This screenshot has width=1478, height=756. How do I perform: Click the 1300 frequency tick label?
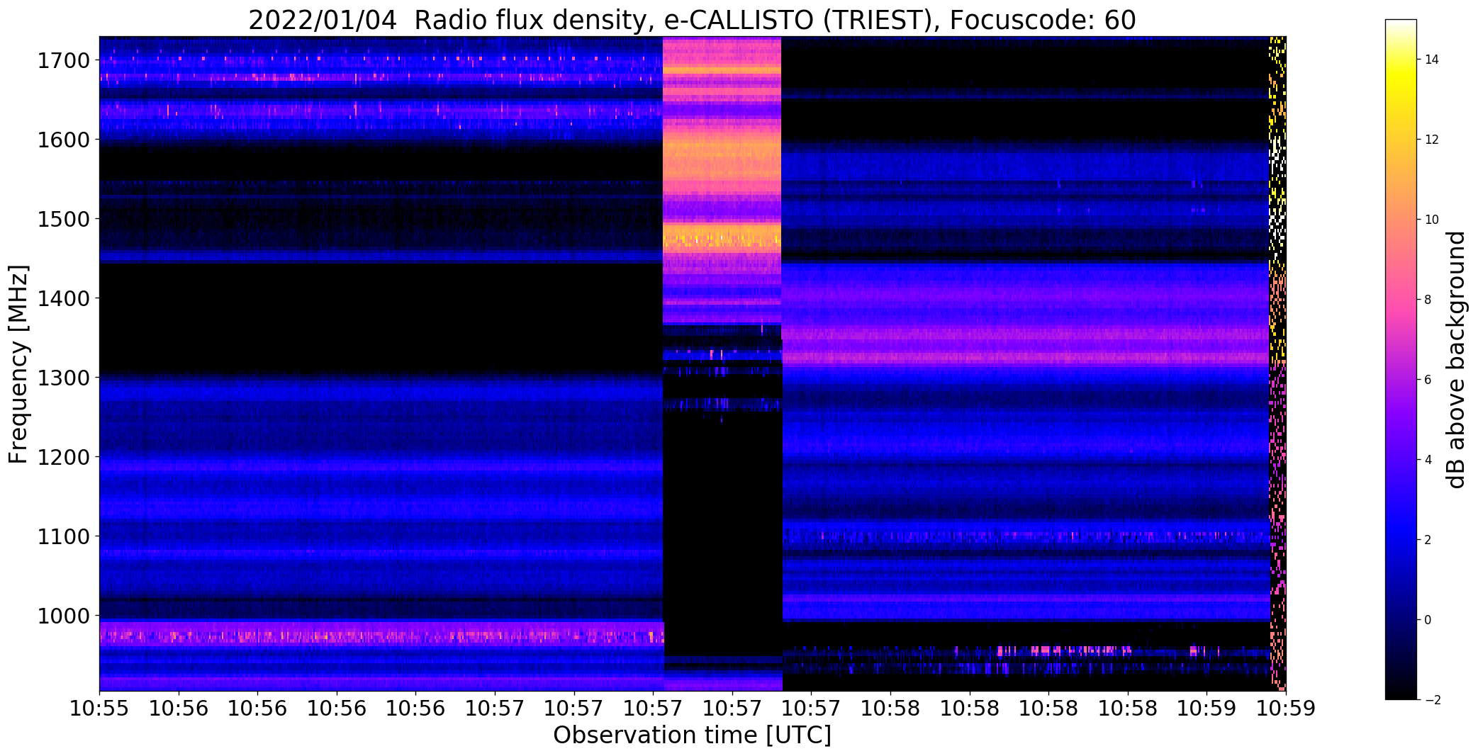[64, 378]
